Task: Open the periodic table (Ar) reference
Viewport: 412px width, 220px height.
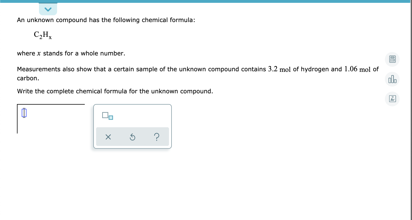Action: (392, 99)
